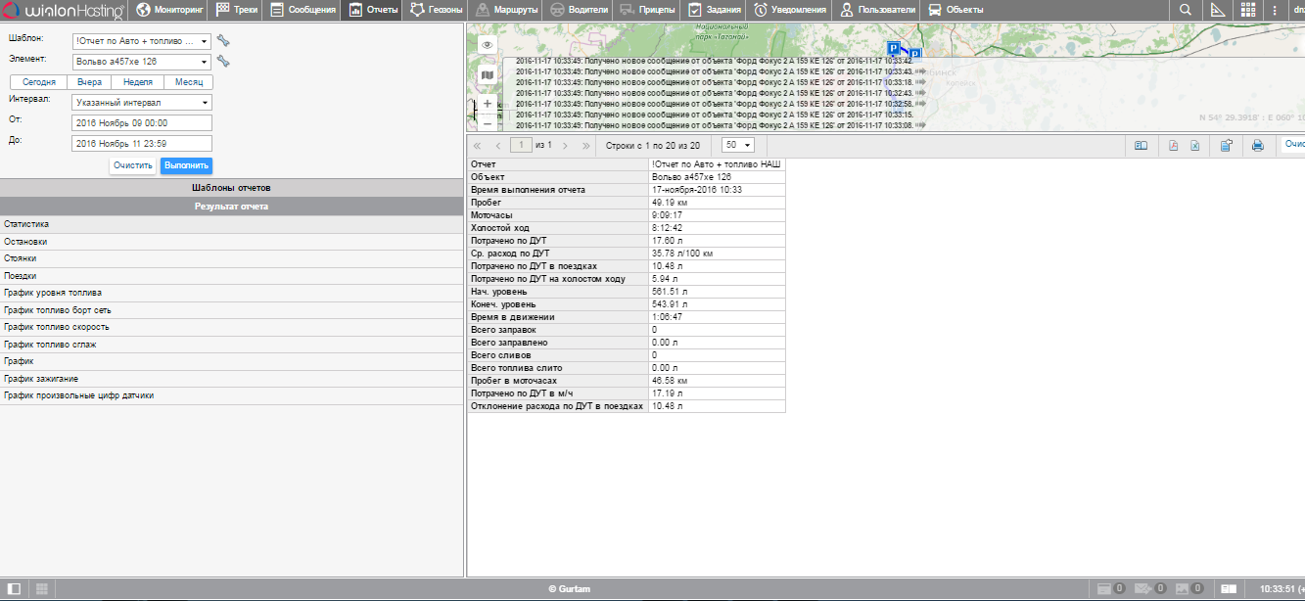Export the report to Excel
This screenshot has width=1305, height=601.
(1195, 146)
